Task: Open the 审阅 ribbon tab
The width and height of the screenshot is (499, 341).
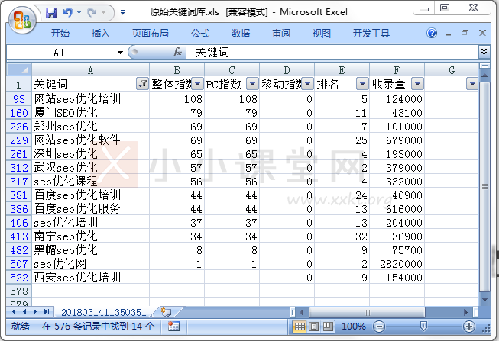Action: 281,33
